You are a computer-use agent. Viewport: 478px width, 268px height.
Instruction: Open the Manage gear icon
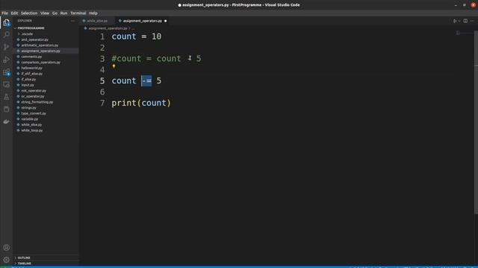(x=6, y=260)
